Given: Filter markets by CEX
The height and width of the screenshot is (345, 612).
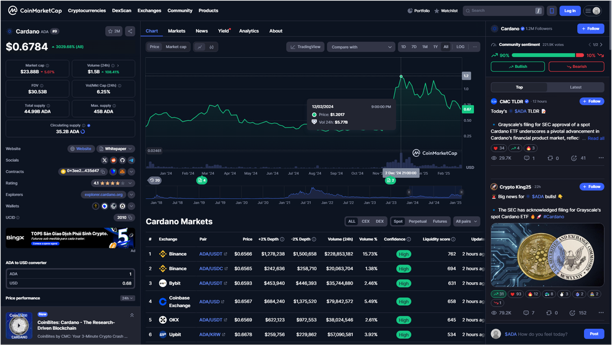Looking at the screenshot, I should (365, 222).
